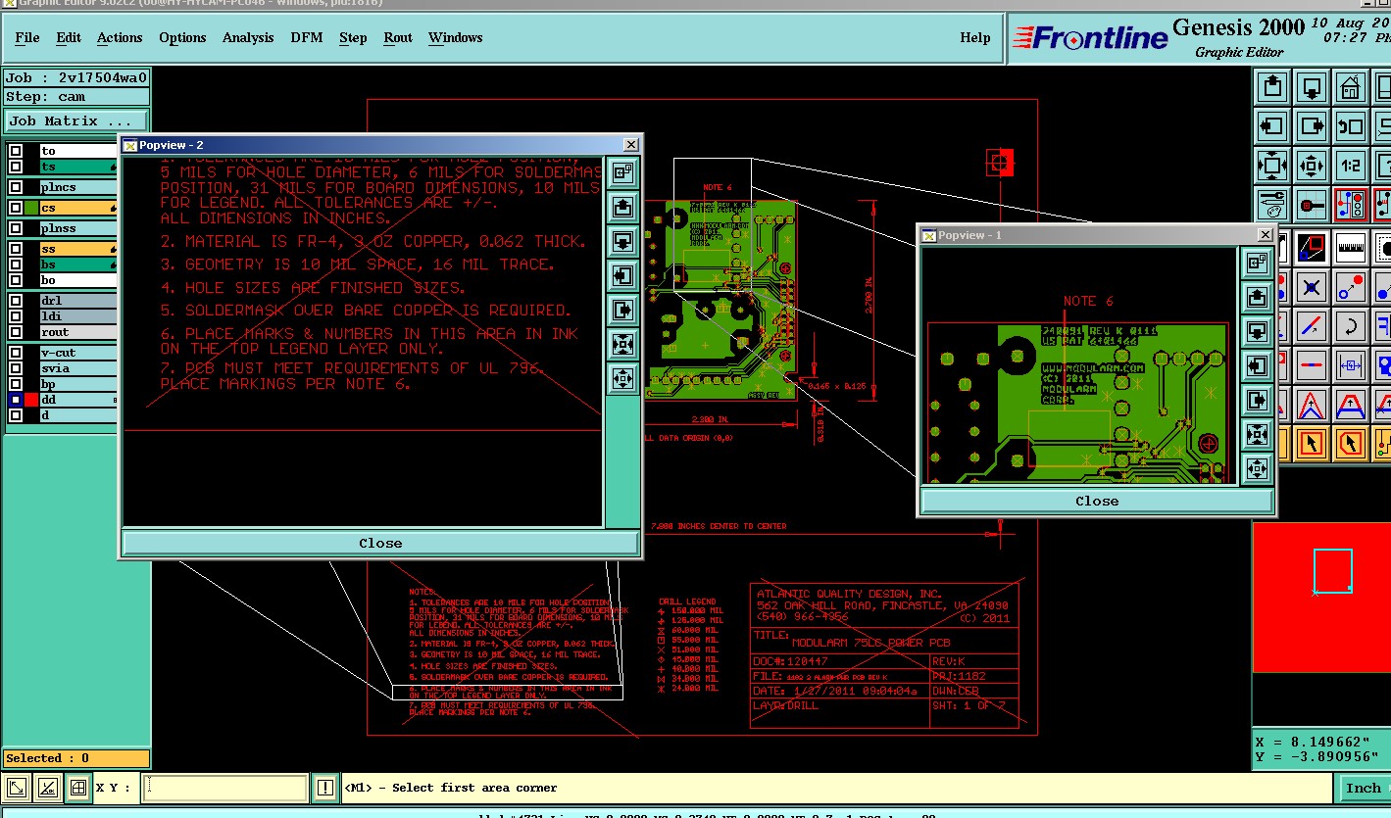Image resolution: width=1391 pixels, height=818 pixels.
Task: Toggle display checkbox for layer 'ss'
Action: pyautogui.click(x=16, y=249)
